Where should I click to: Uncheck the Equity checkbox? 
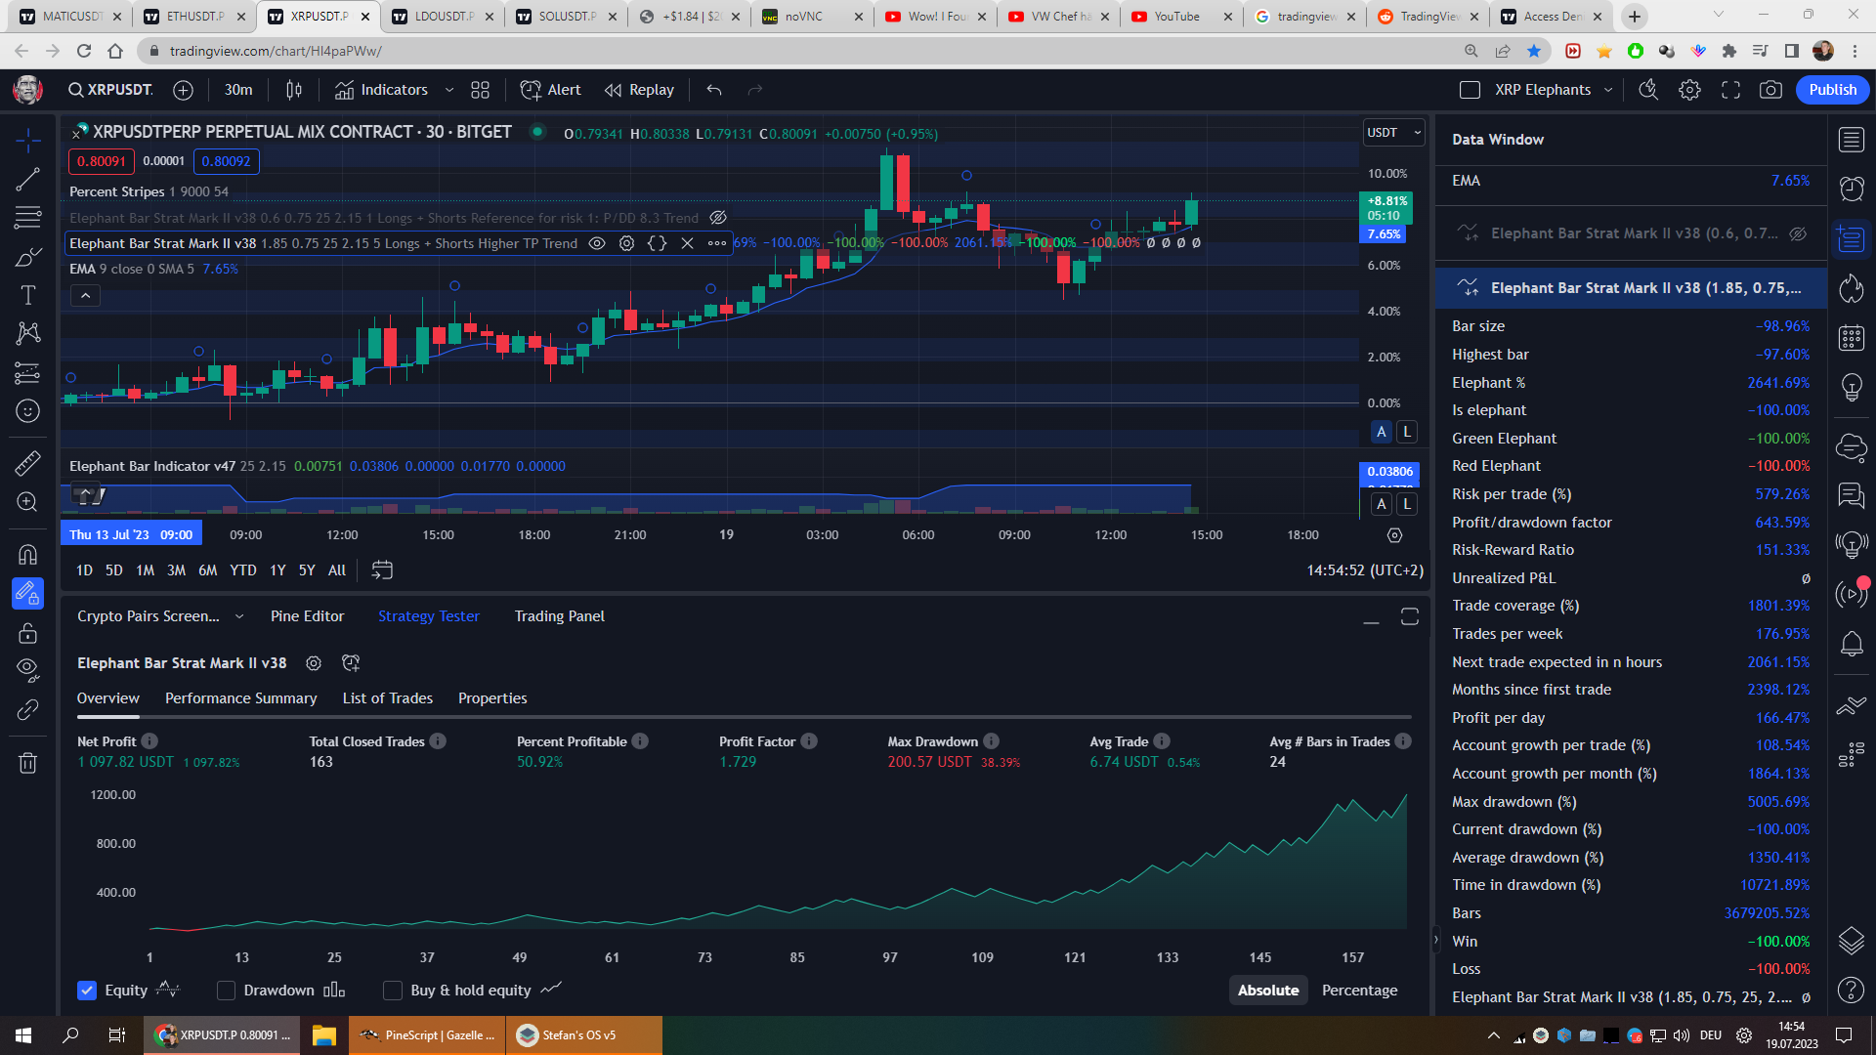tap(87, 991)
